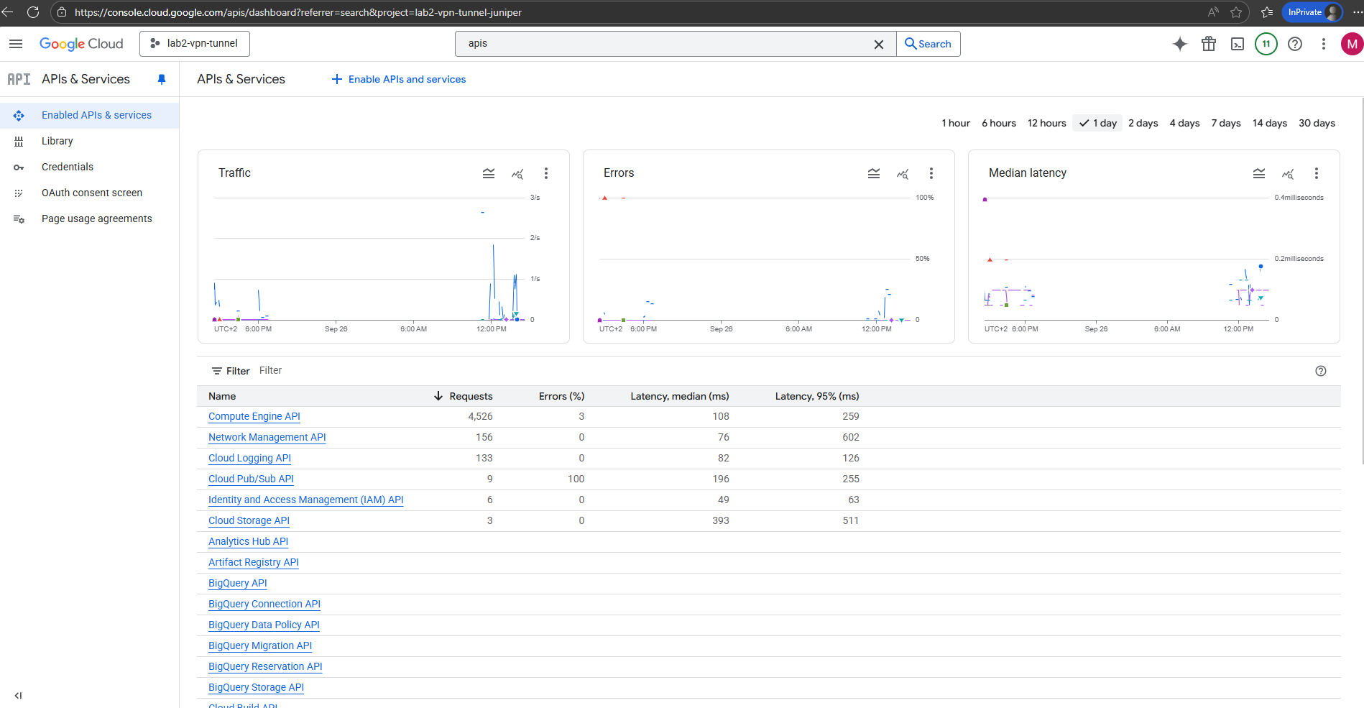Screen dimensions: 1364x708
Task: Select 1 hour time range
Action: [x=956, y=123]
